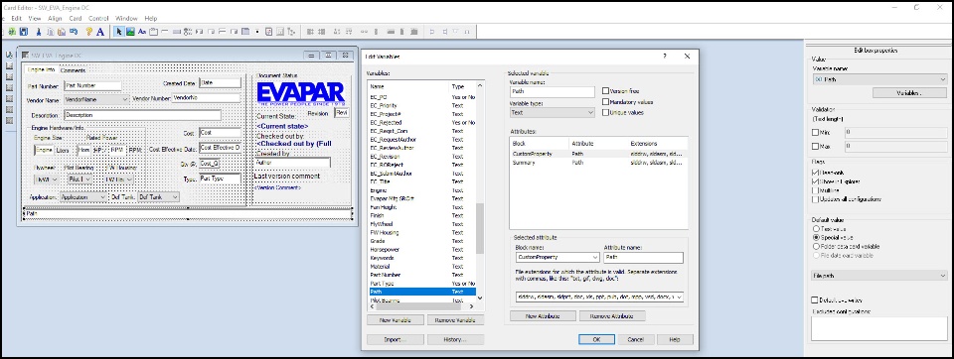Click the Cut icon in toolbar
This screenshot has height=359, width=954.
(39, 31)
